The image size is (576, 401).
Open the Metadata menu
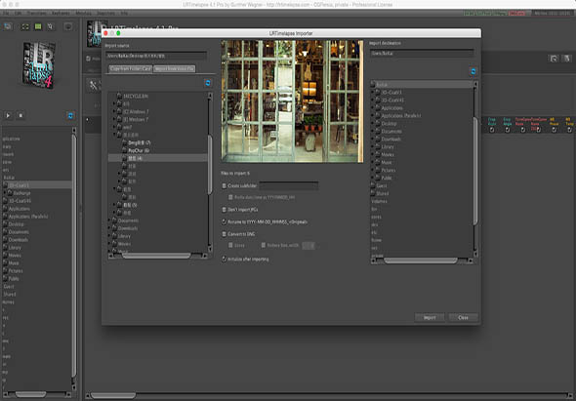(83, 14)
